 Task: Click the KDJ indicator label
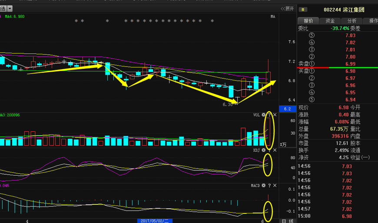point(256,150)
